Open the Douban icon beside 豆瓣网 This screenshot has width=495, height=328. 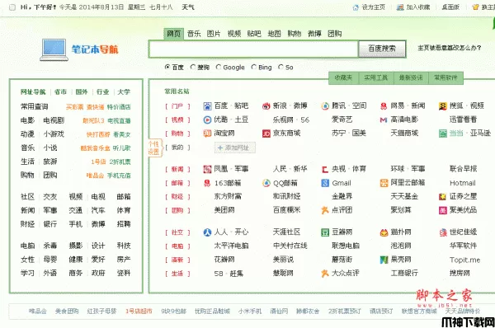click(325, 232)
